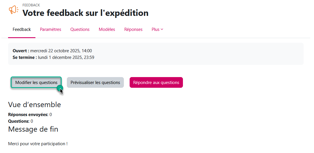This screenshot has width=314, height=153.
Task: Click the small FEEDBACK label above title
Action: coord(31,5)
